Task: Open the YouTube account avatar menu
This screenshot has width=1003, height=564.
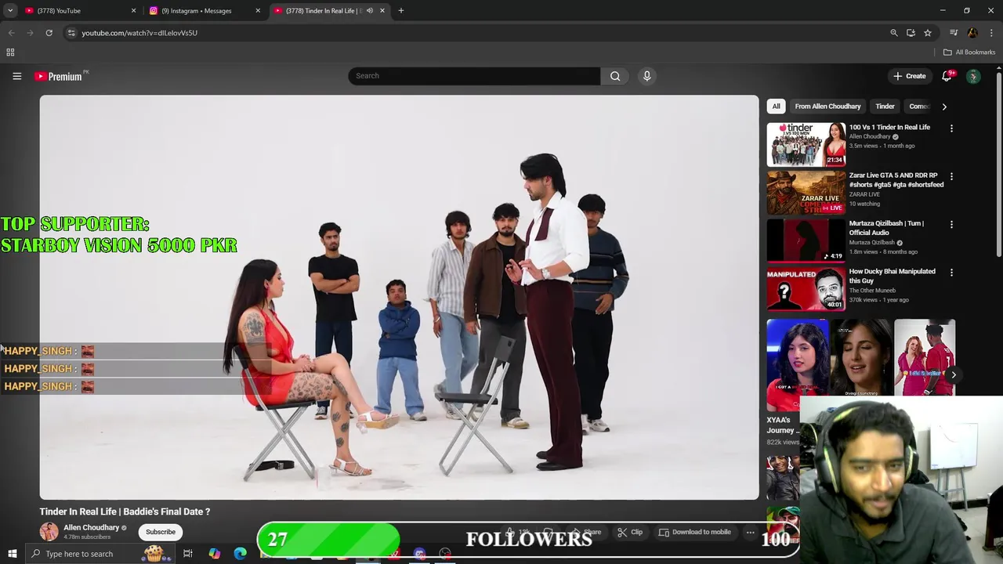Action: 973,76
